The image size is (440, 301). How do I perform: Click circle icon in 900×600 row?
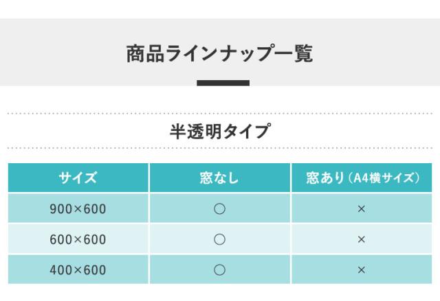(219, 208)
